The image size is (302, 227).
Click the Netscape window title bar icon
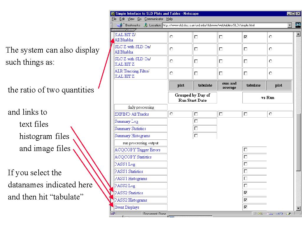pos(113,14)
